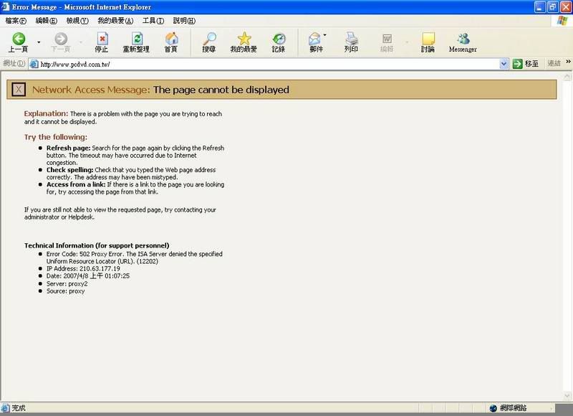This screenshot has width=573, height=416.
Task: Click the 網際網路 zone globe icon
Action: [x=493, y=408]
